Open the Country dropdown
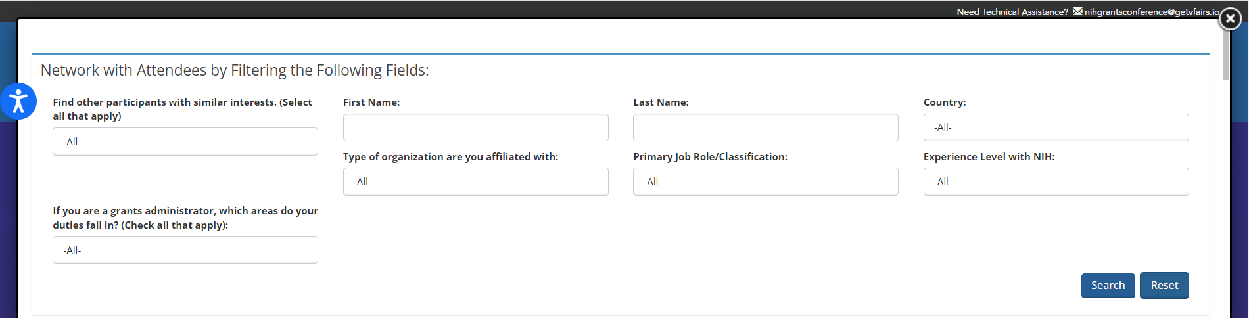Viewport: 1249px width, 318px height. (x=1056, y=127)
